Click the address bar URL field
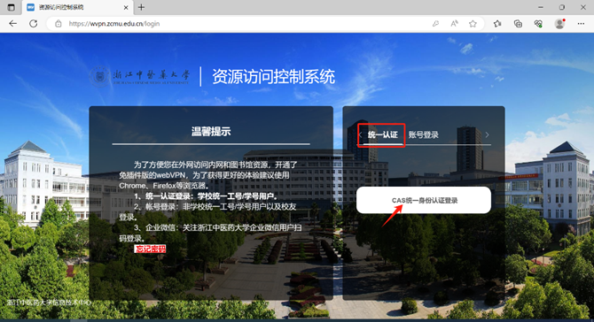 [x=242, y=23]
